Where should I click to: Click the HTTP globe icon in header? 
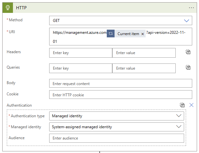tap(7, 7)
